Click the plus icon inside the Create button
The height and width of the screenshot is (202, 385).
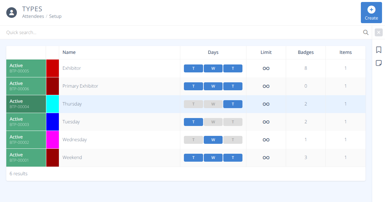tap(371, 9)
